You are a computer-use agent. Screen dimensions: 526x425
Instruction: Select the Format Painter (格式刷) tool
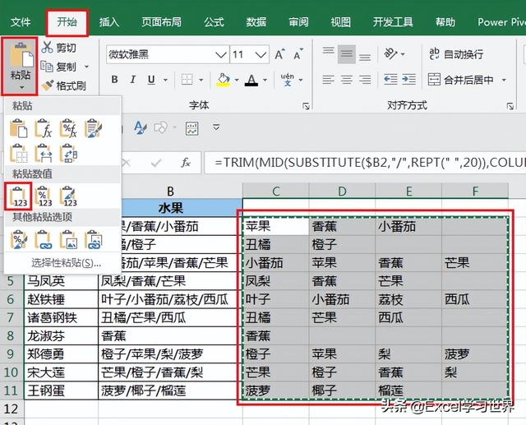point(64,85)
